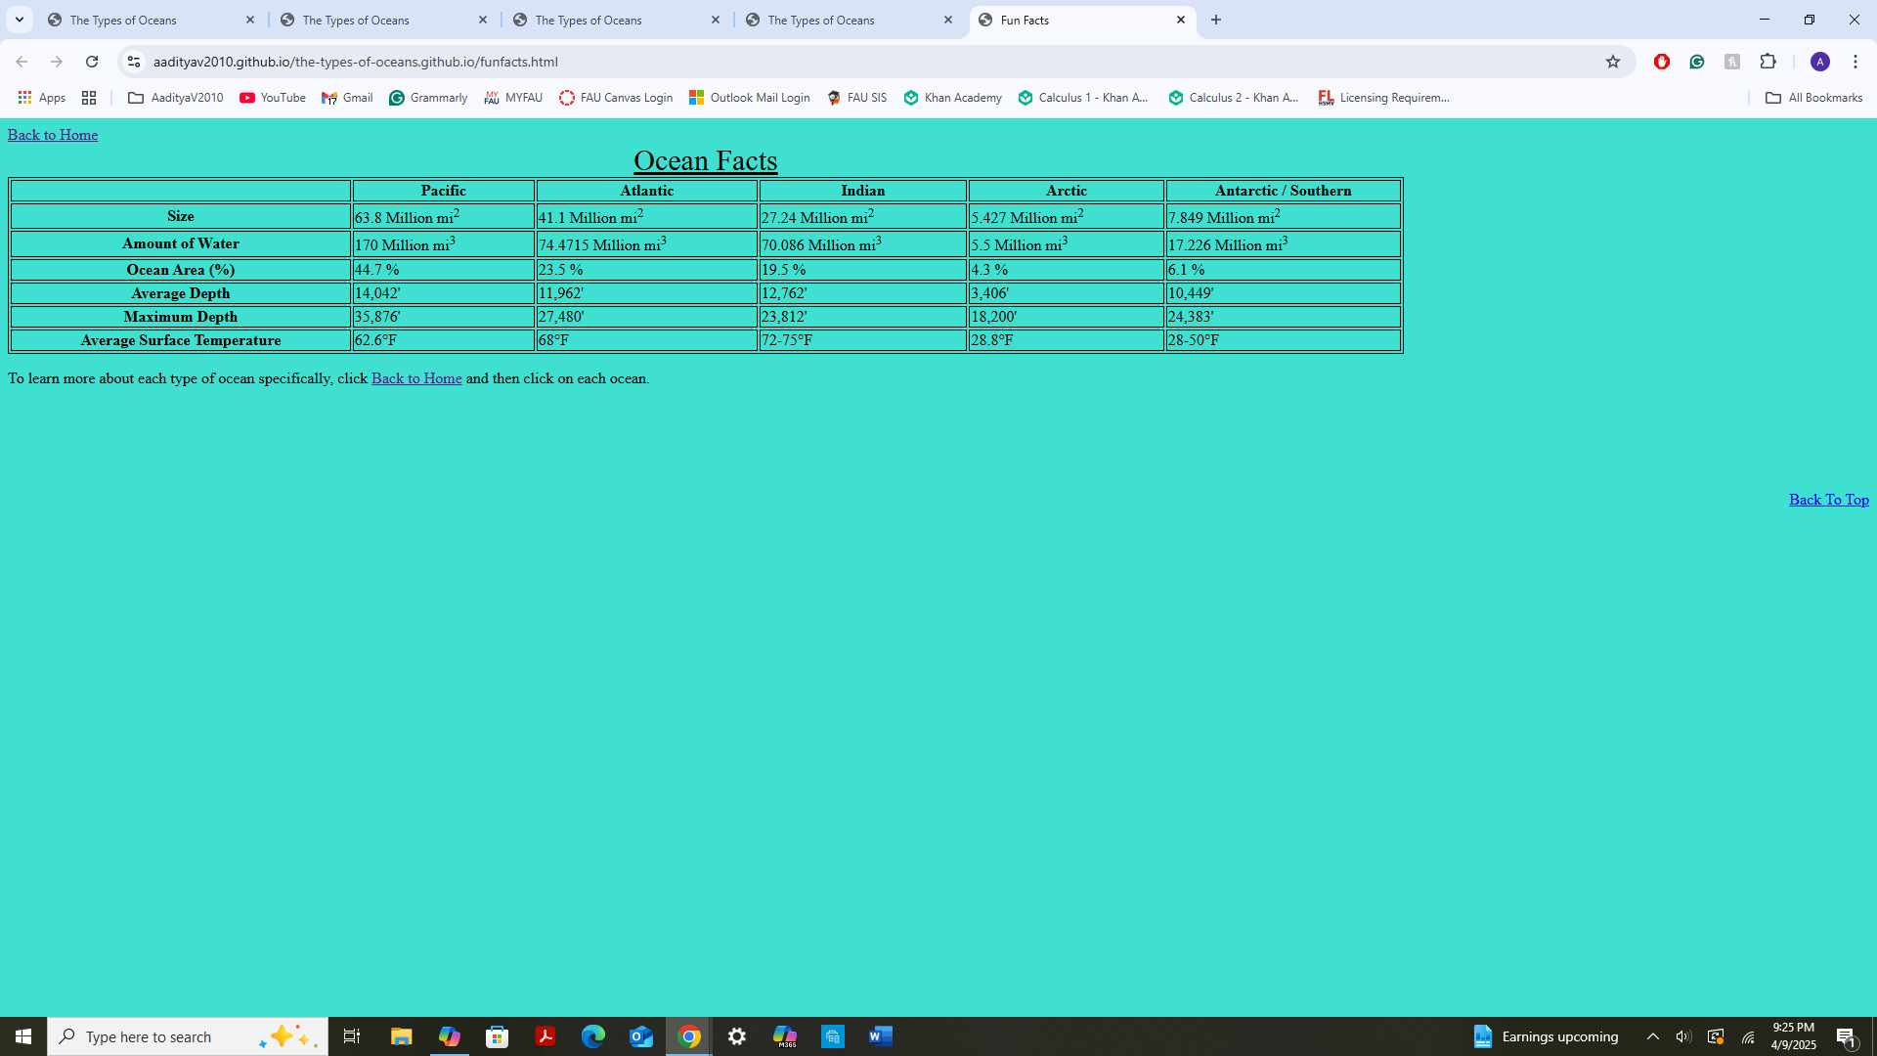Screen dimensions: 1877x1056
Task: Click the top Back to Home link
Action: (53, 135)
